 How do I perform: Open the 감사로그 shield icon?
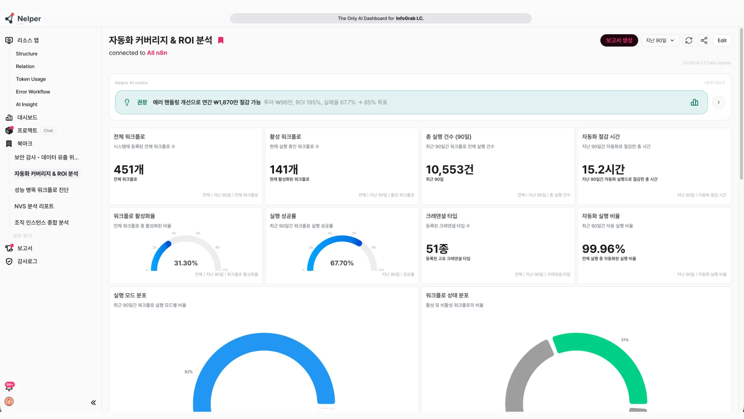9,261
